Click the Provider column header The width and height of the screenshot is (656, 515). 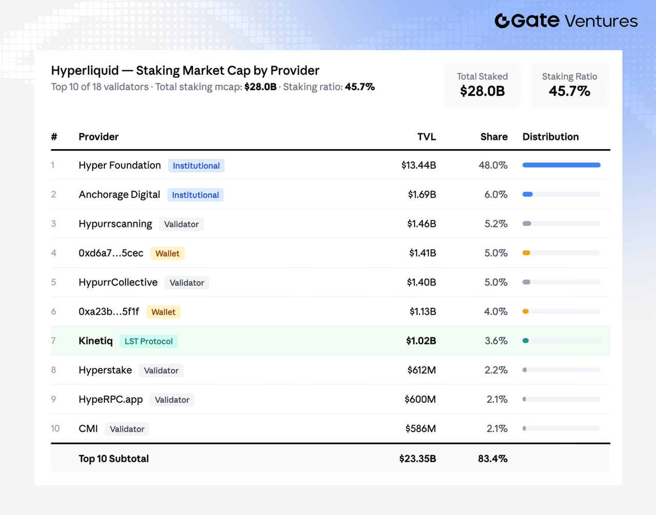pyautogui.click(x=98, y=137)
